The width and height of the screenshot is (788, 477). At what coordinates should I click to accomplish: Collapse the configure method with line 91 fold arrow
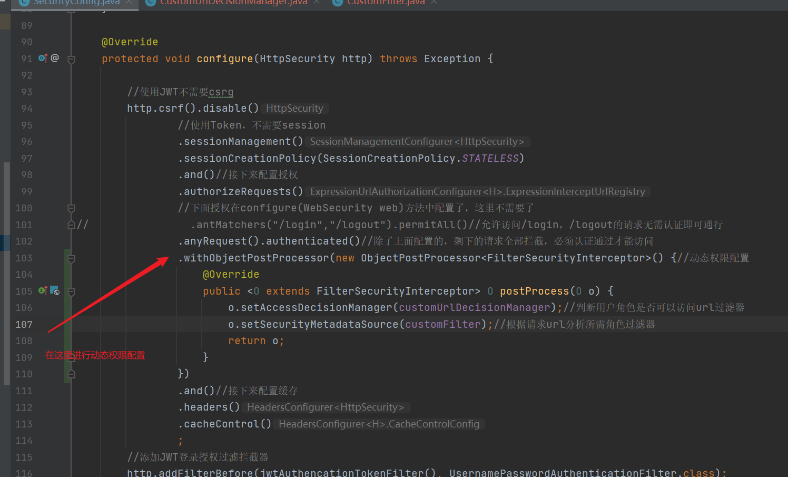71,59
